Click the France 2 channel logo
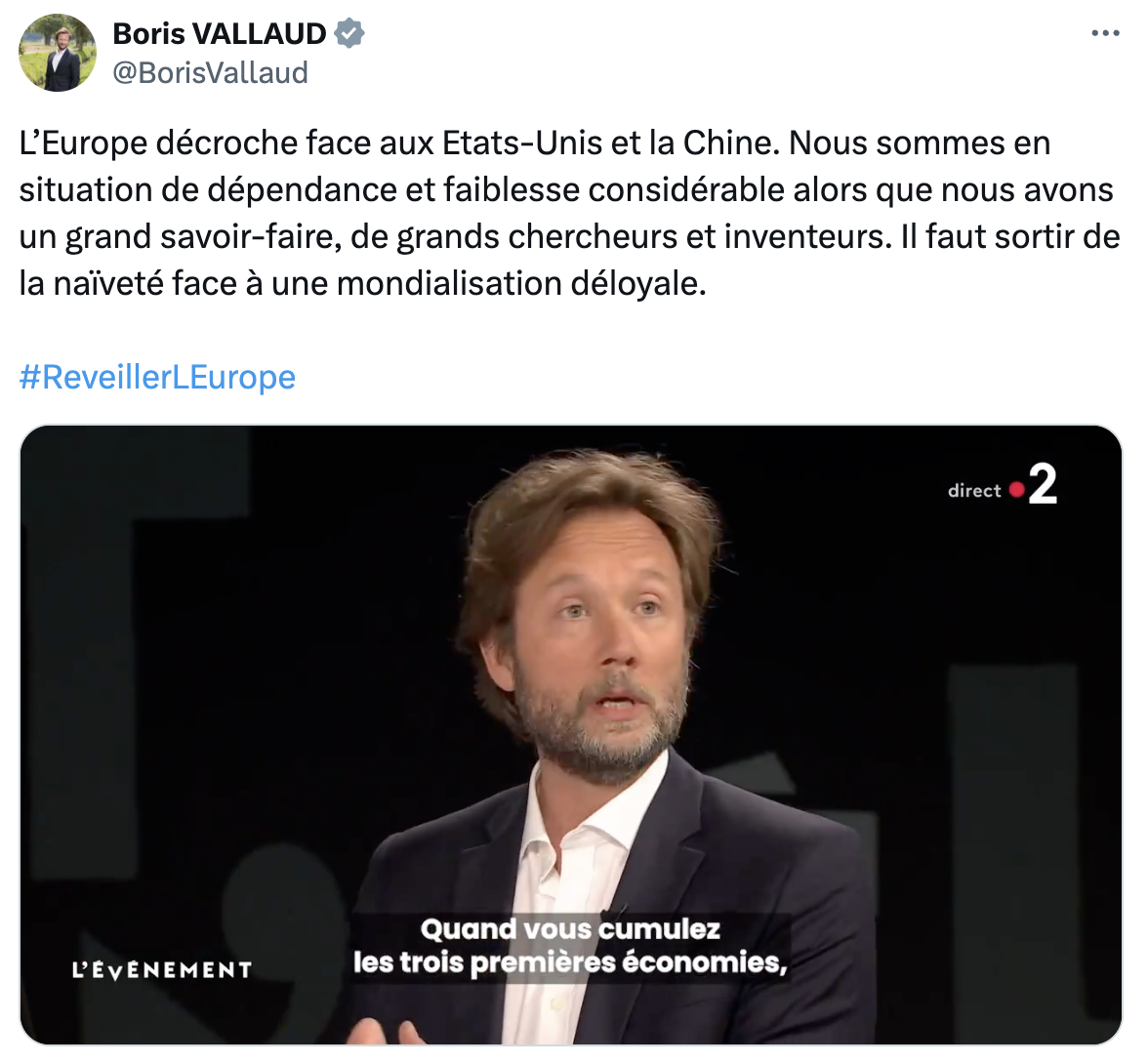The height and width of the screenshot is (1064, 1148). click(x=1043, y=485)
